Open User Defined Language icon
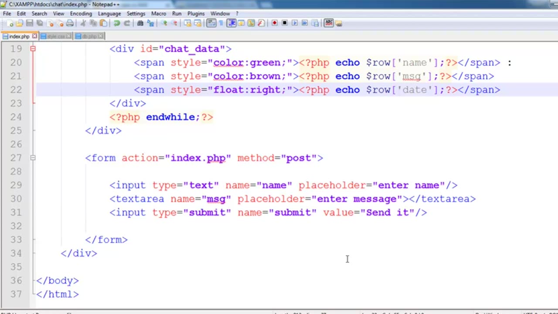 [241, 23]
